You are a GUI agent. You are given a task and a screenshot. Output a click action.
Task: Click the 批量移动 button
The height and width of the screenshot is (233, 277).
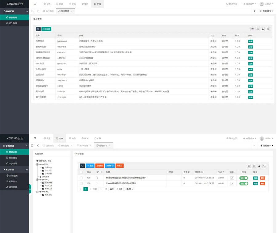(110, 166)
